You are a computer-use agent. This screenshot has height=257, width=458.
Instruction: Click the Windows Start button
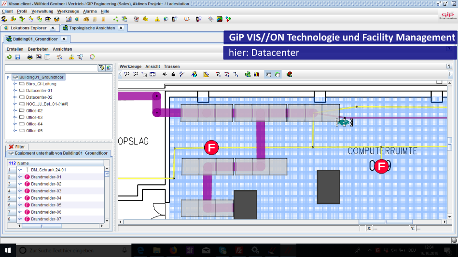click(8, 250)
